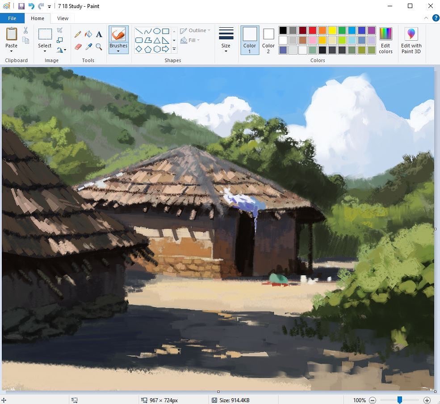Choose the Line shape
Image resolution: width=440 pixels, height=404 pixels.
139,31
